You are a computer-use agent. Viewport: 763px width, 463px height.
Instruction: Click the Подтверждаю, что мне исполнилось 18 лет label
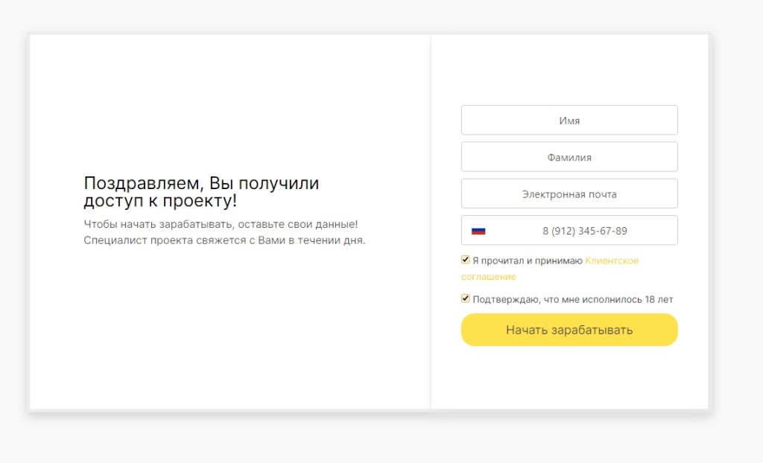(572, 299)
